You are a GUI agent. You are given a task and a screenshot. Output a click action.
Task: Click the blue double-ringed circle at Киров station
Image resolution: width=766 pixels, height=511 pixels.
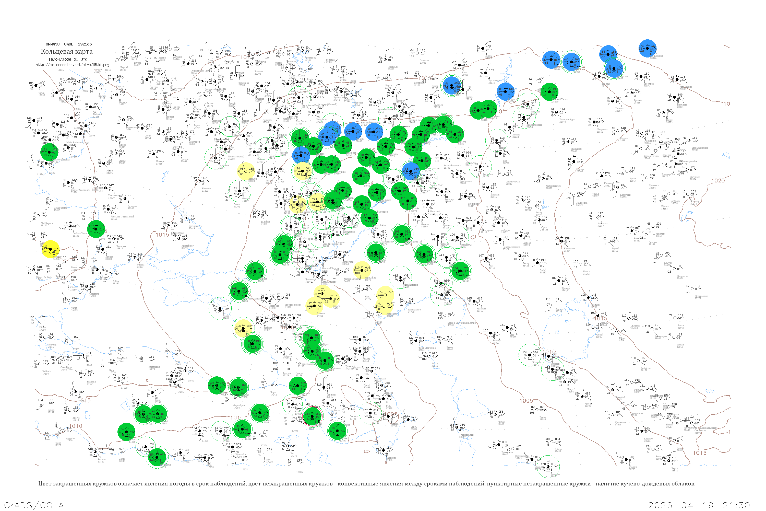[451, 85]
